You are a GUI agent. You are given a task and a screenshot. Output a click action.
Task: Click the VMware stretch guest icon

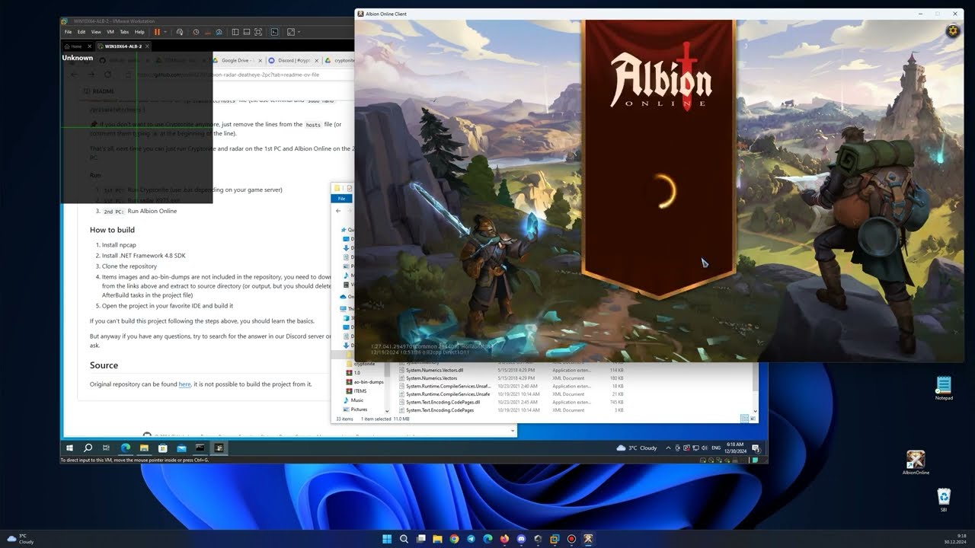(291, 32)
